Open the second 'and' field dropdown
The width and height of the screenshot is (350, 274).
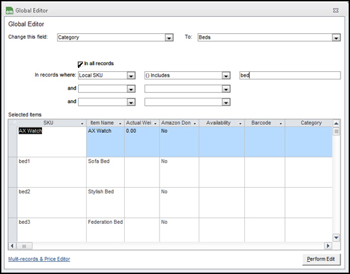pyautogui.click(x=131, y=102)
